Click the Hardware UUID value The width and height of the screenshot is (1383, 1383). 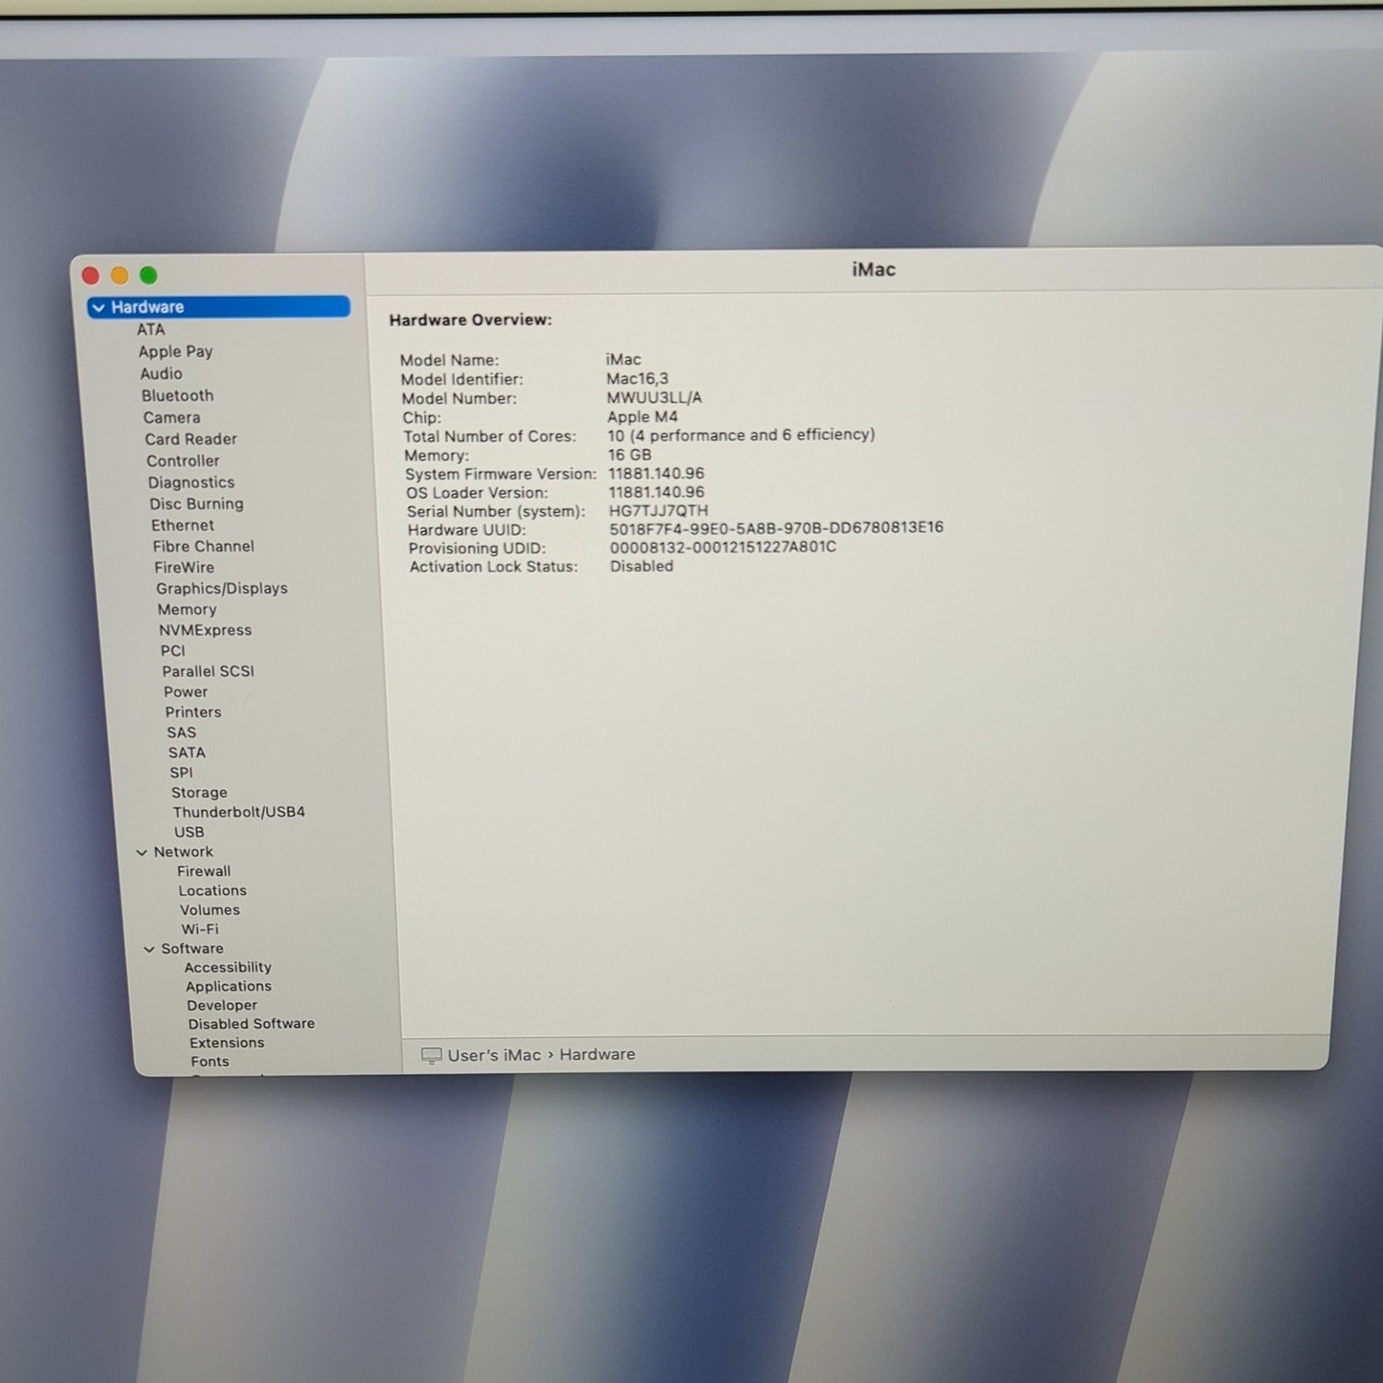[x=776, y=528]
